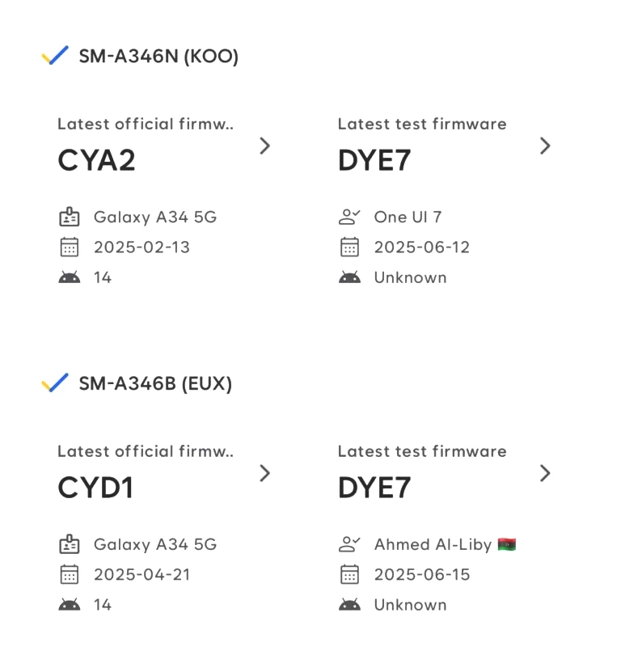Select the CYD1 firmware version
Image resolution: width=621 pixels, height=672 pixels.
(95, 488)
